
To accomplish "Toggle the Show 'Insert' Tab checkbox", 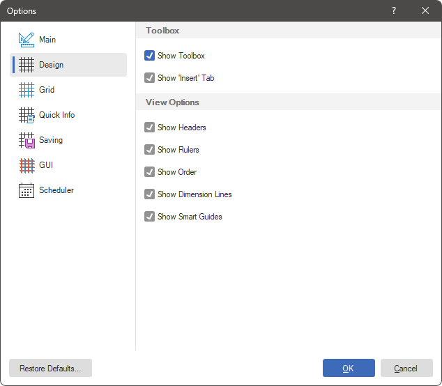I will coord(149,78).
